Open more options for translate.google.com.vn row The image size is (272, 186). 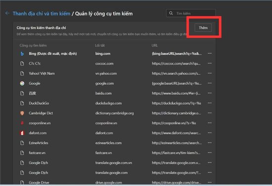click(210, 163)
